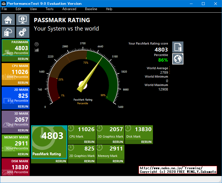
Task: Open the System Information monitor icon
Action: click(23, 20)
